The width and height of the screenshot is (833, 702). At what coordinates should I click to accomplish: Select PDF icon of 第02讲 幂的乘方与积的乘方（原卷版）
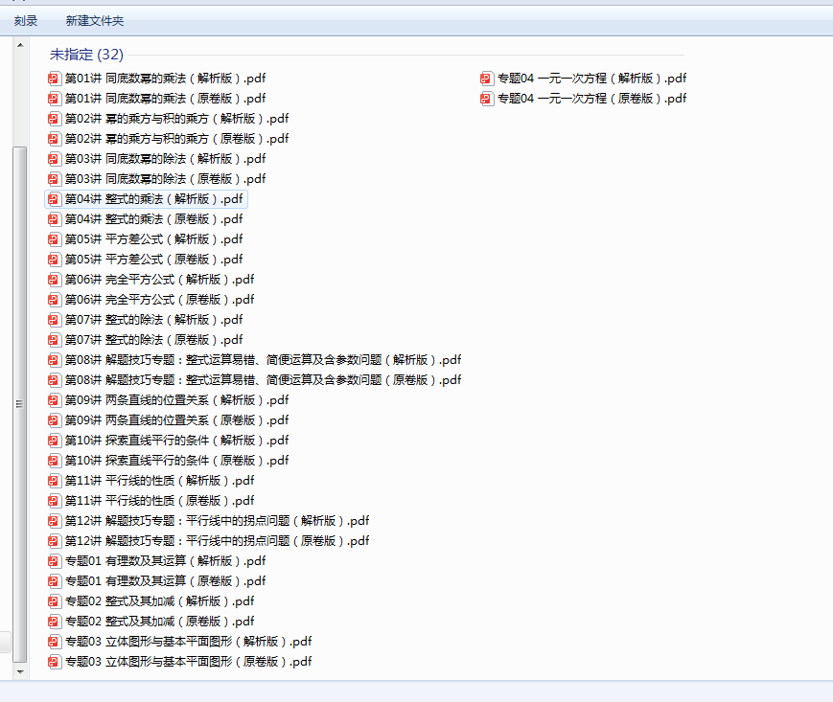[x=55, y=139]
